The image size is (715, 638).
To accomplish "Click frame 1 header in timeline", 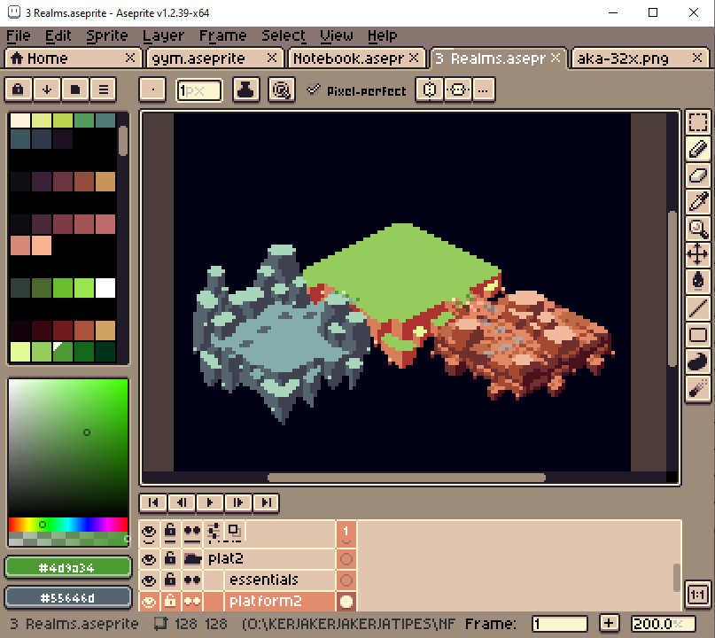I will pos(346,533).
